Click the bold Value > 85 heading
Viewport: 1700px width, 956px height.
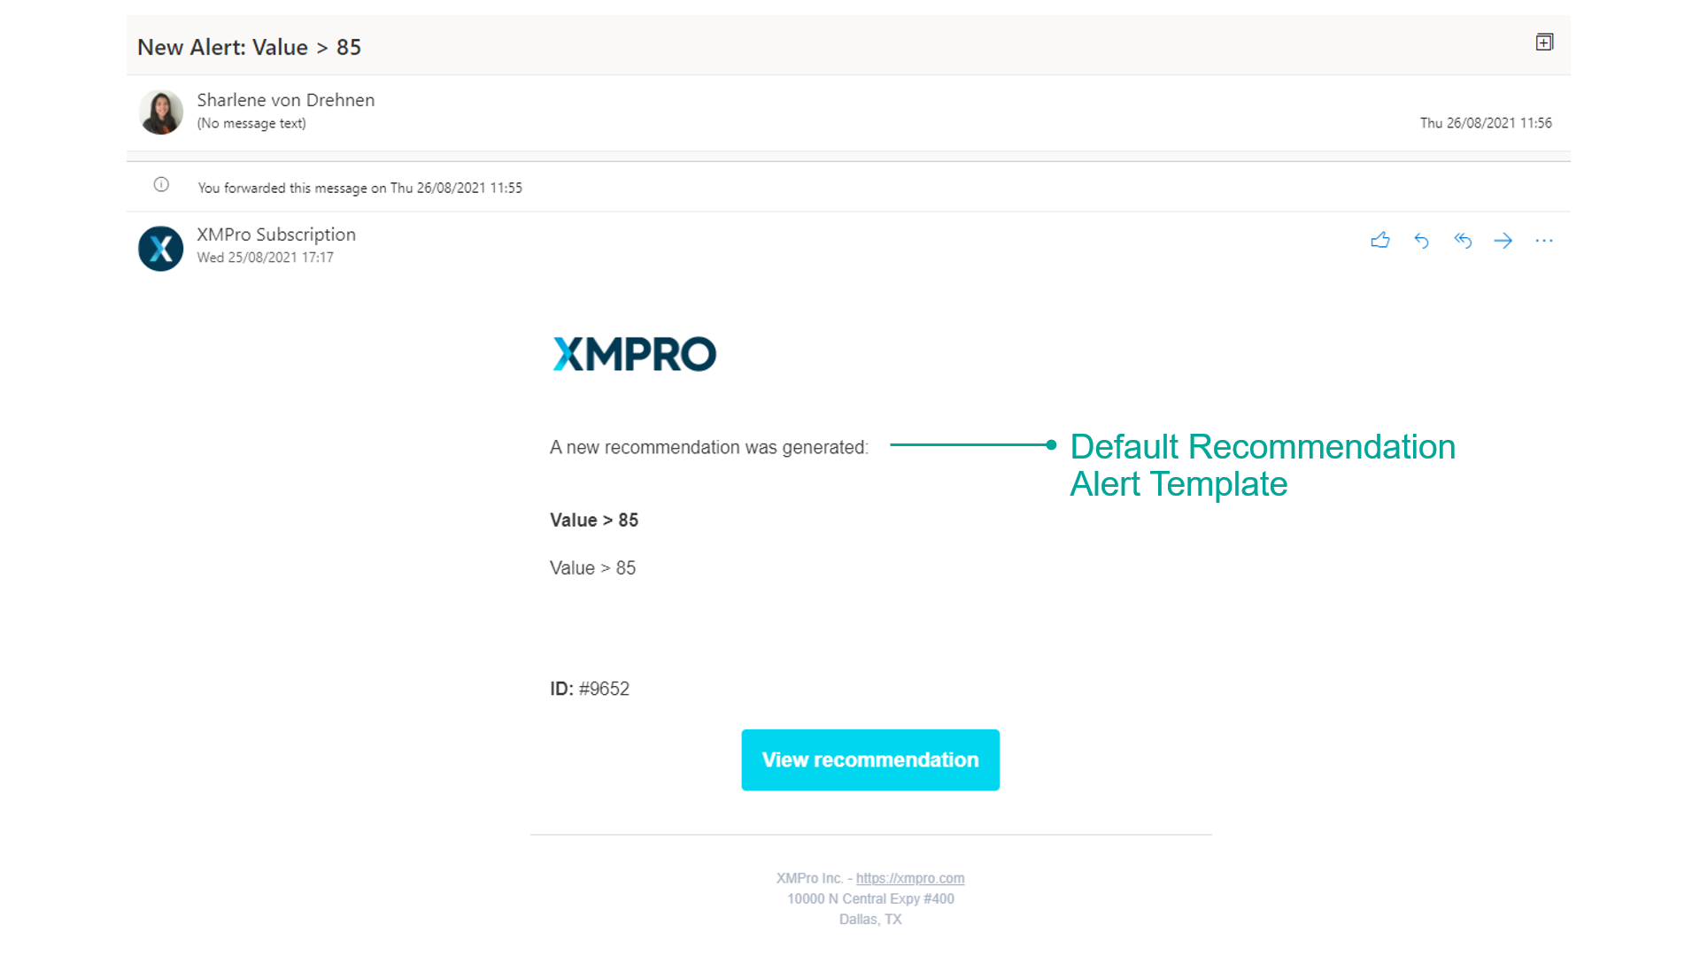click(593, 520)
